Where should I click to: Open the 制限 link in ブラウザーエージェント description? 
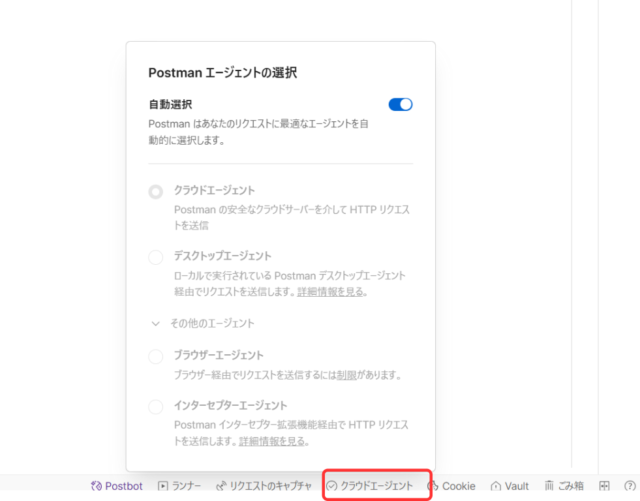tap(347, 375)
